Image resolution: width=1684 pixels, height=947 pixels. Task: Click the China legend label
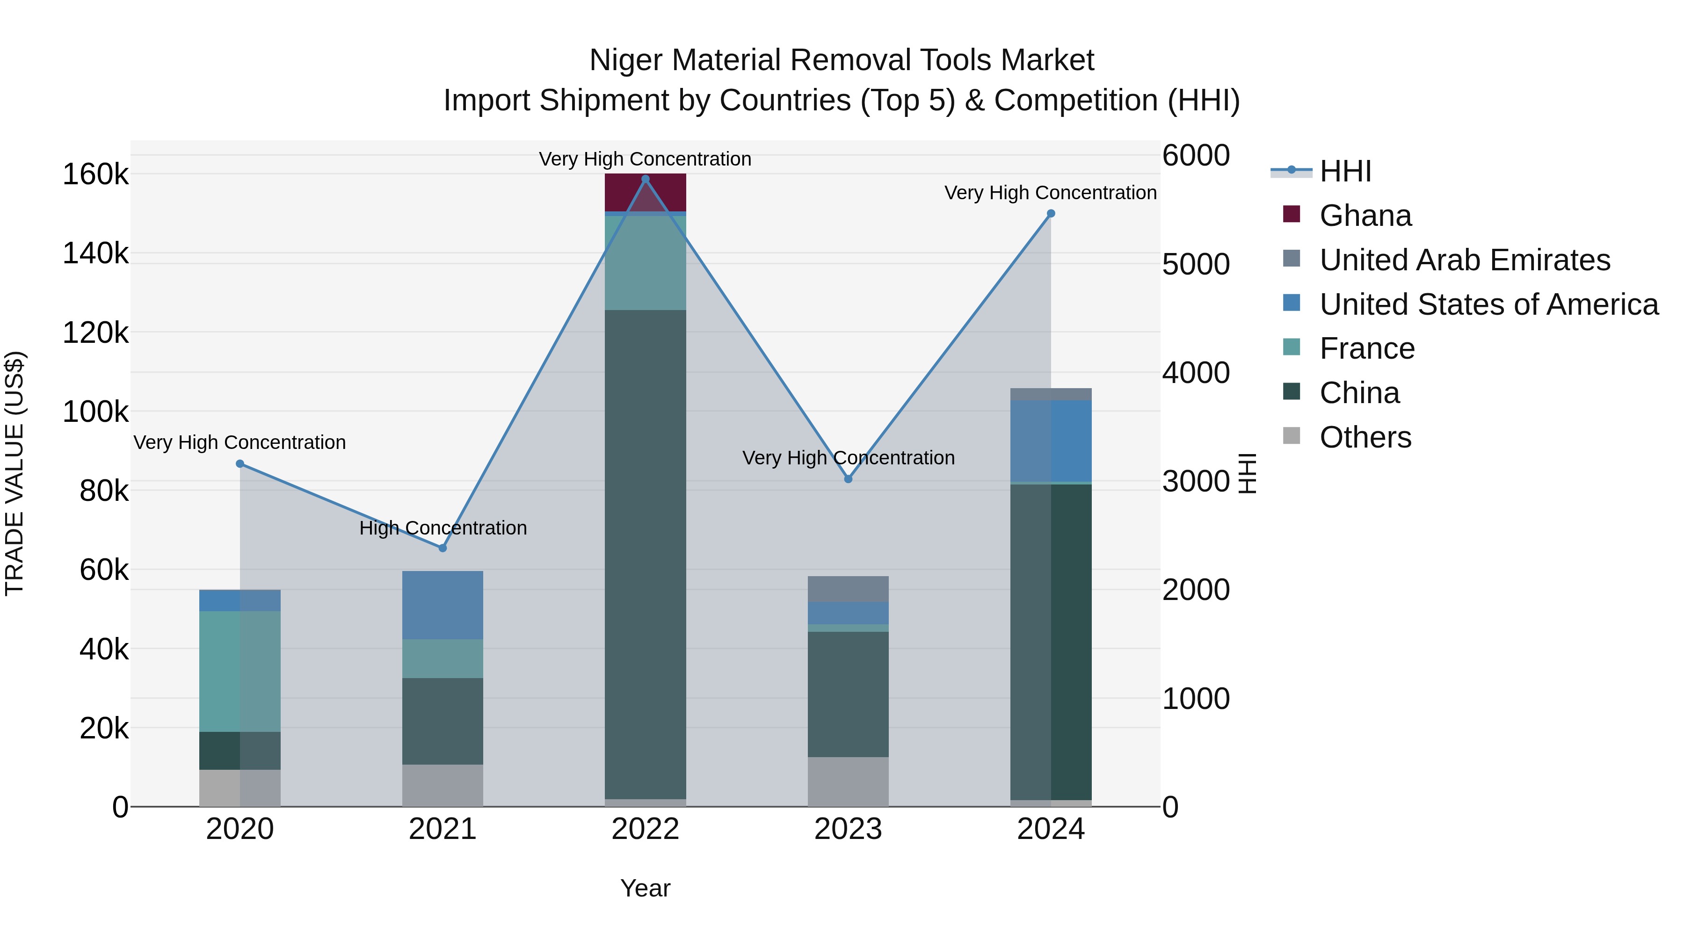click(1360, 393)
